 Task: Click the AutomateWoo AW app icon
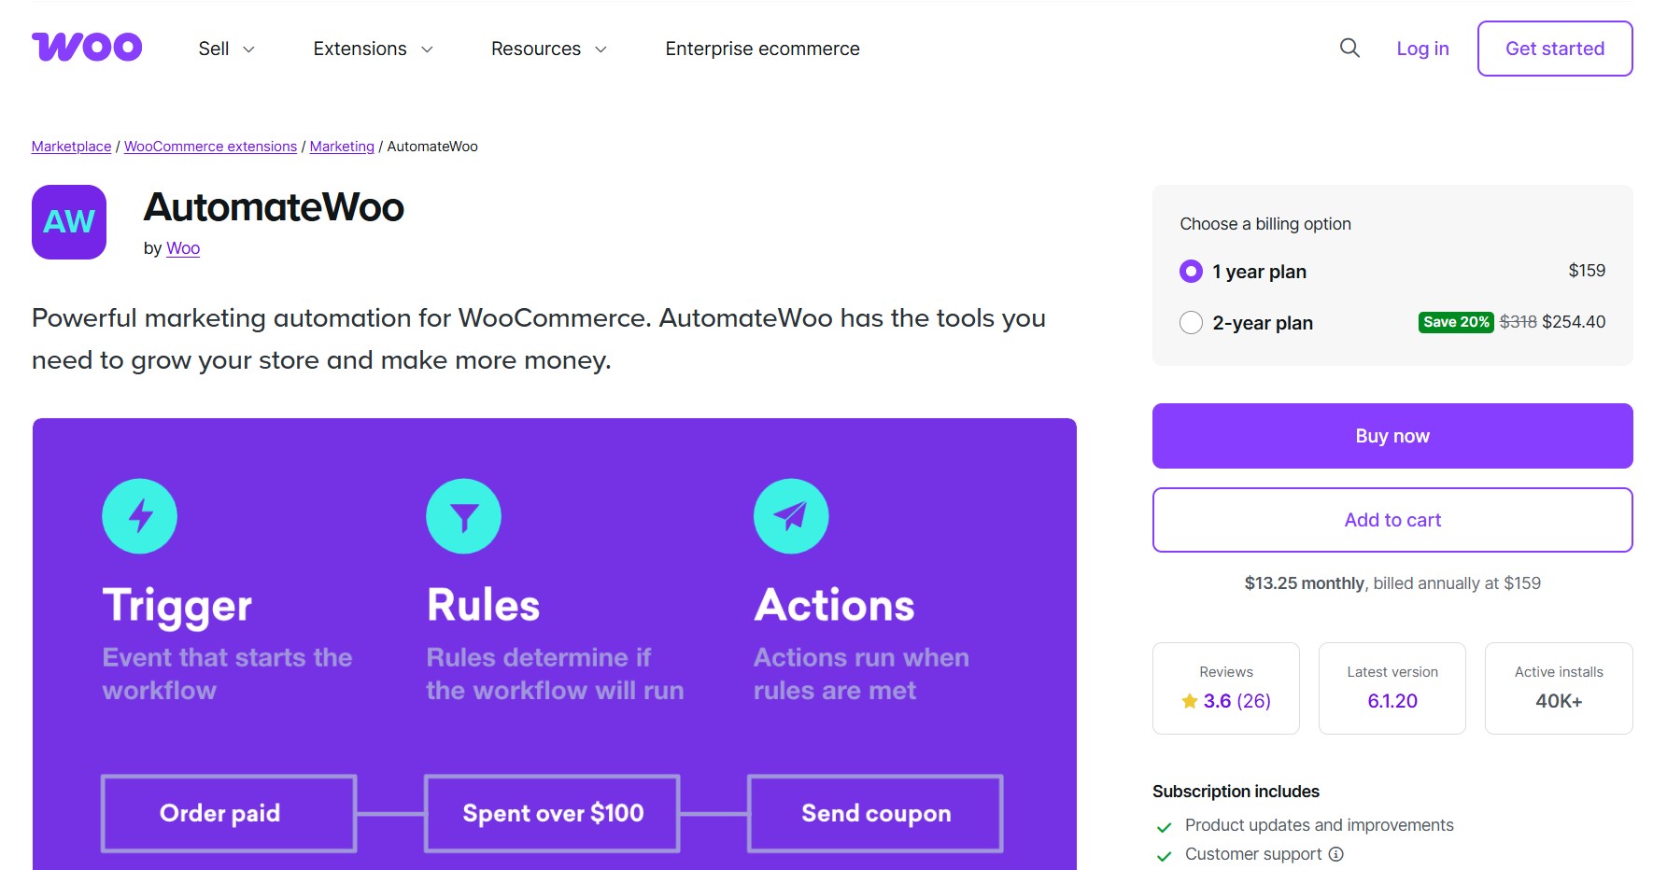(x=68, y=222)
